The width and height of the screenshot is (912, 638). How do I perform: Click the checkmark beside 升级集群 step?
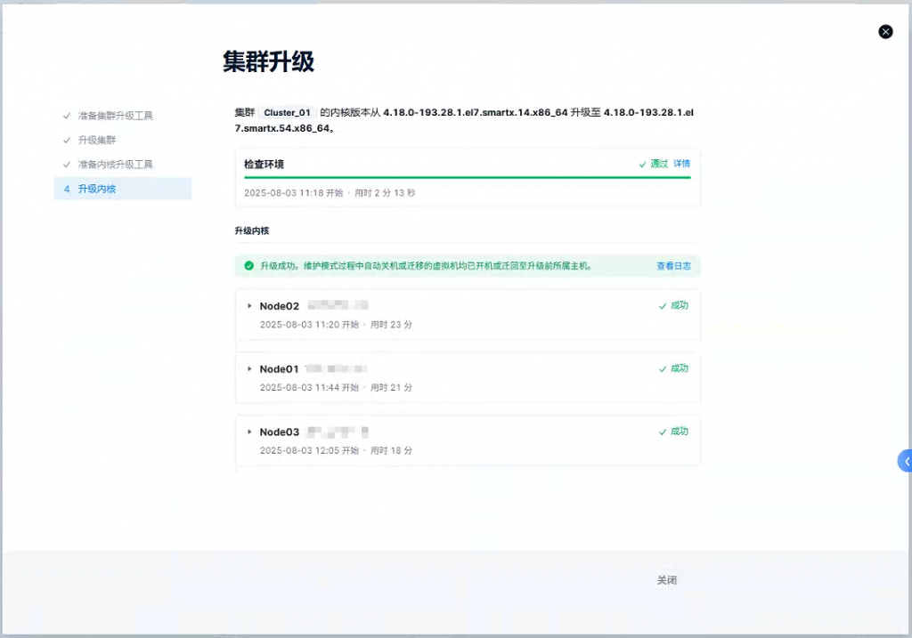[x=67, y=141]
